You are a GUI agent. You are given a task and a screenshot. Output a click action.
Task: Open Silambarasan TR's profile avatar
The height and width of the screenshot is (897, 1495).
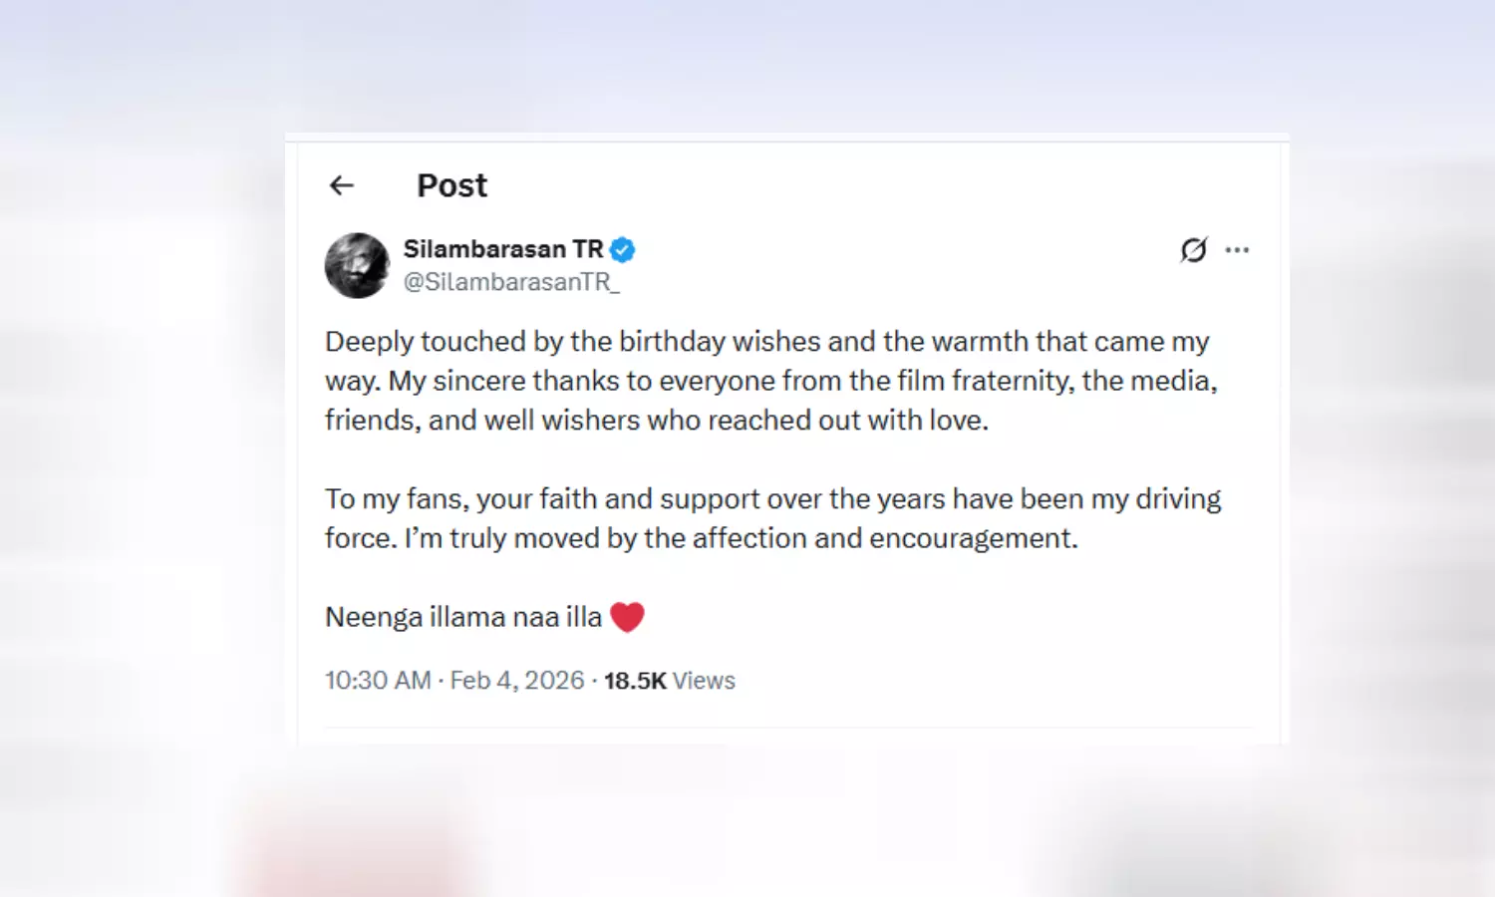tap(357, 265)
